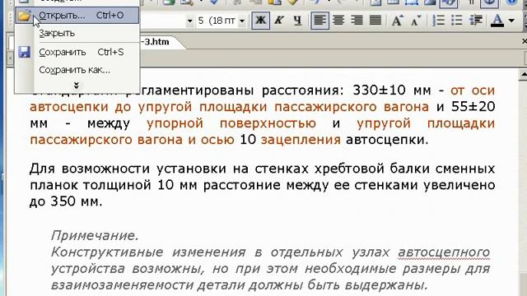The image size is (527, 296).
Task: Click the orange text 'пассажирского вагона и осью'
Action: [x=132, y=140]
